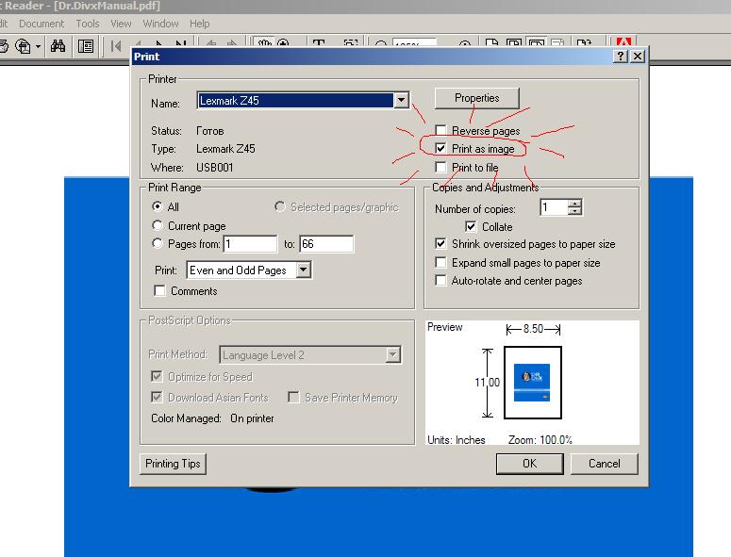Screen dimensions: 731x557
Task: Enable Expand small pages to paper size
Action: (x=440, y=262)
